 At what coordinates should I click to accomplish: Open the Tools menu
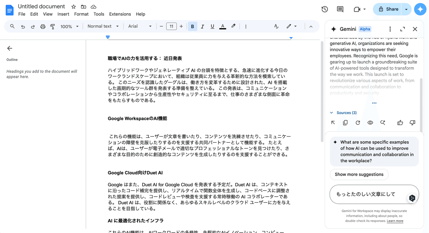(x=99, y=14)
